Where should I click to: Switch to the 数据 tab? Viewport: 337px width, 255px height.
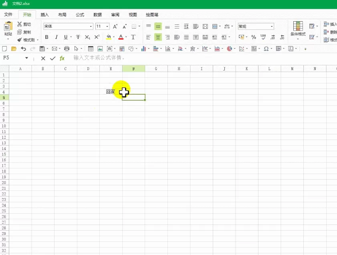98,14
